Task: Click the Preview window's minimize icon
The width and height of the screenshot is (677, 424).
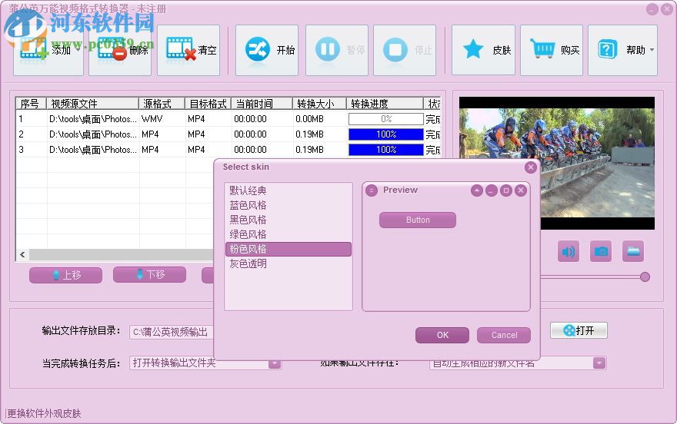Action: click(x=492, y=190)
